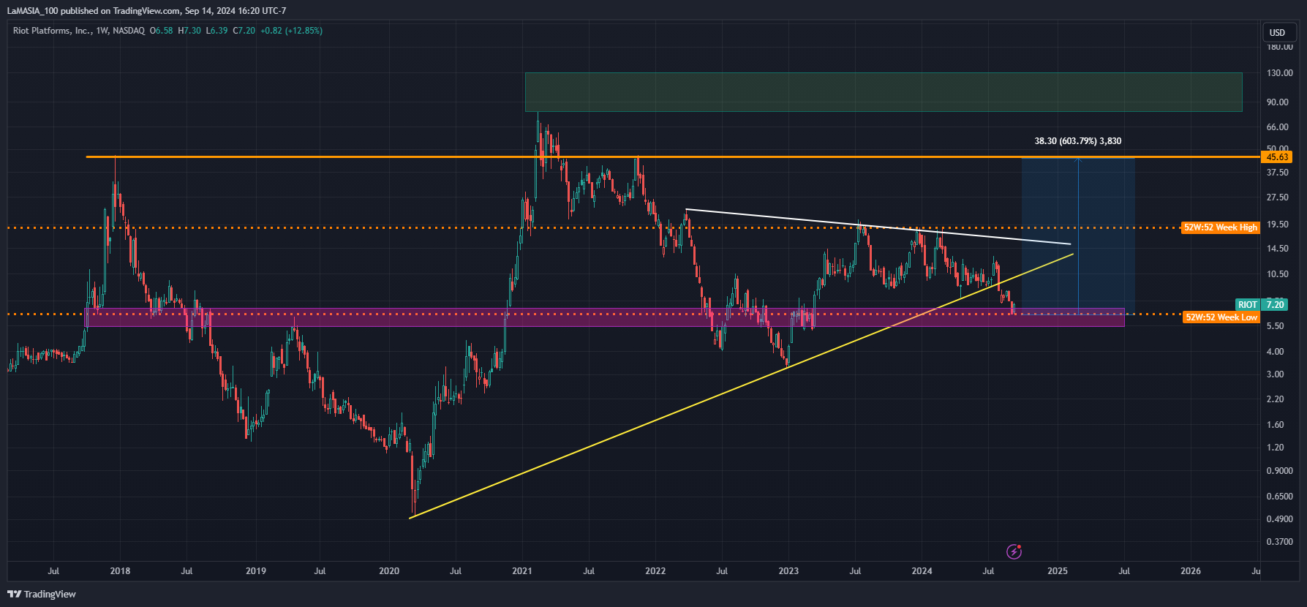This screenshot has width=1307, height=607.
Task: Select the yellow ascending trendline
Action: pyautogui.click(x=741, y=386)
